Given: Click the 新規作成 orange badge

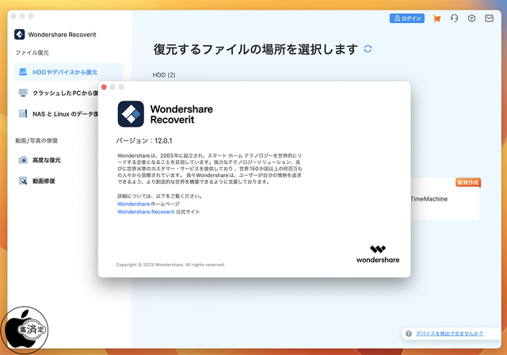Looking at the screenshot, I should pos(468,183).
